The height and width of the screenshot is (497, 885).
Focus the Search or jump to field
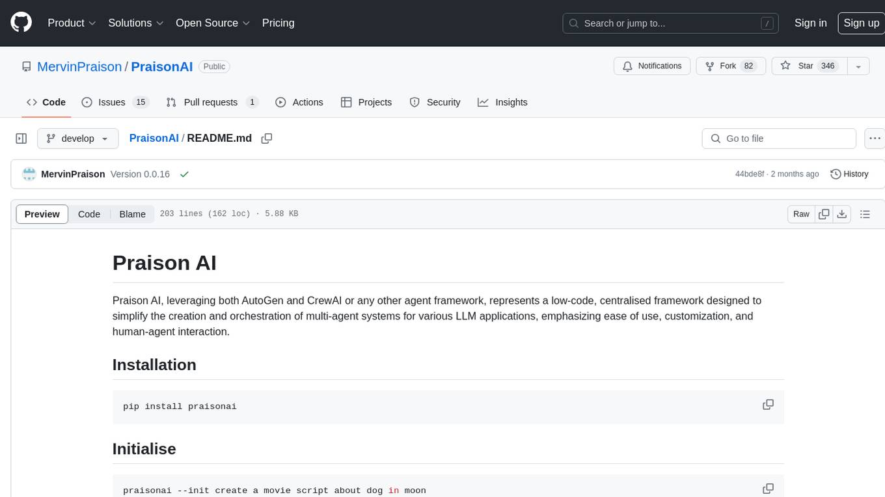[672, 23]
